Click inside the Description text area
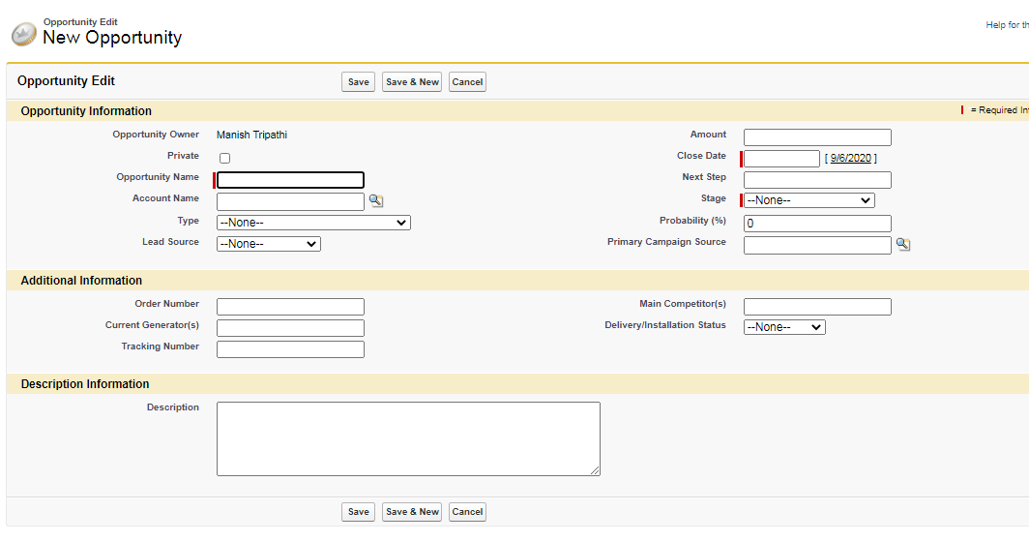This screenshot has height=542, width=1029. [x=408, y=438]
